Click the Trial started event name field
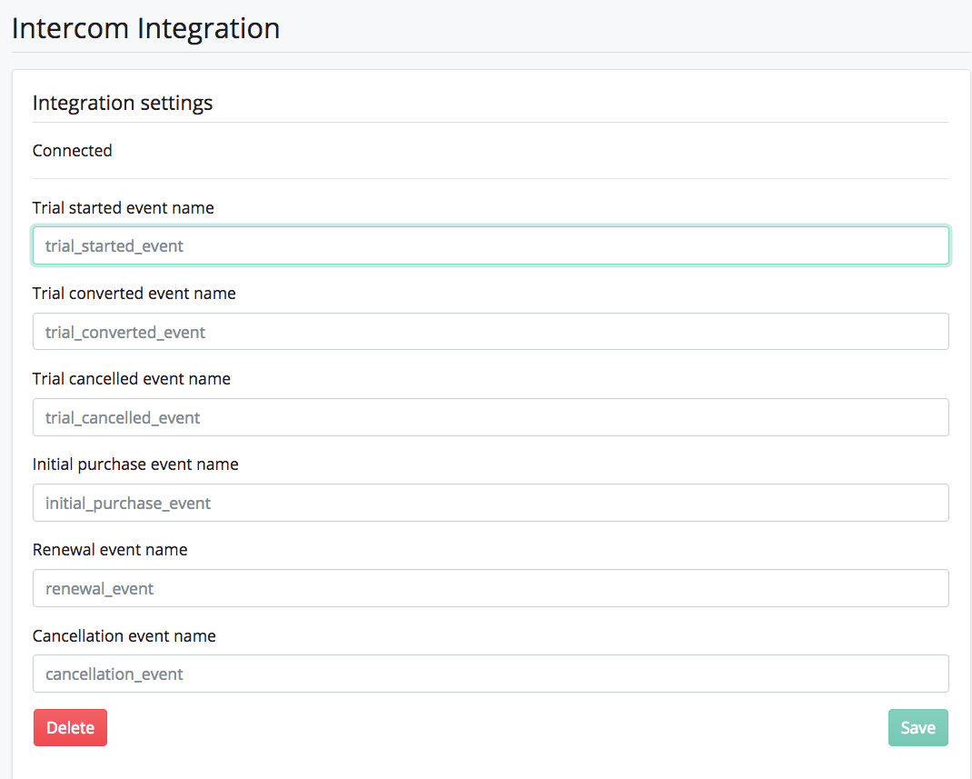Viewport: 972px width, 779px height. coord(491,245)
